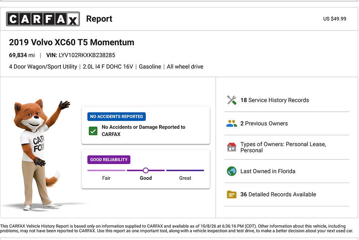The image size is (359, 240).
Task: Click the US $49.99 price
Action: tap(334, 19)
